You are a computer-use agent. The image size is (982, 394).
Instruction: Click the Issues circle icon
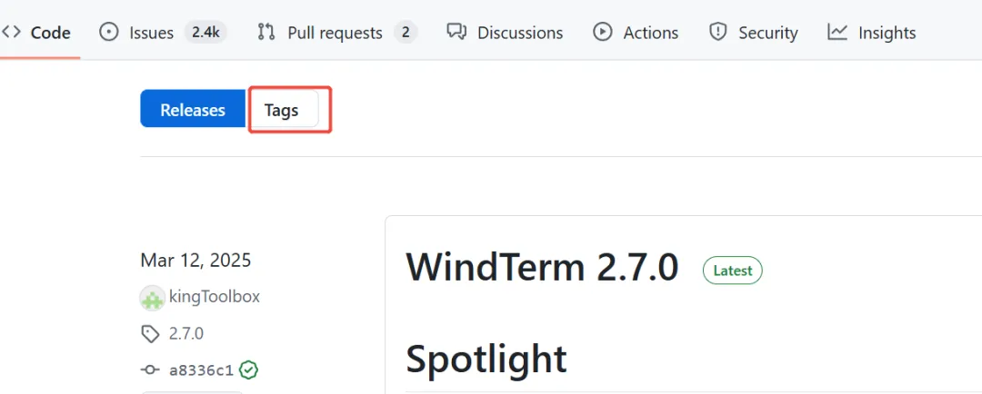tap(109, 32)
